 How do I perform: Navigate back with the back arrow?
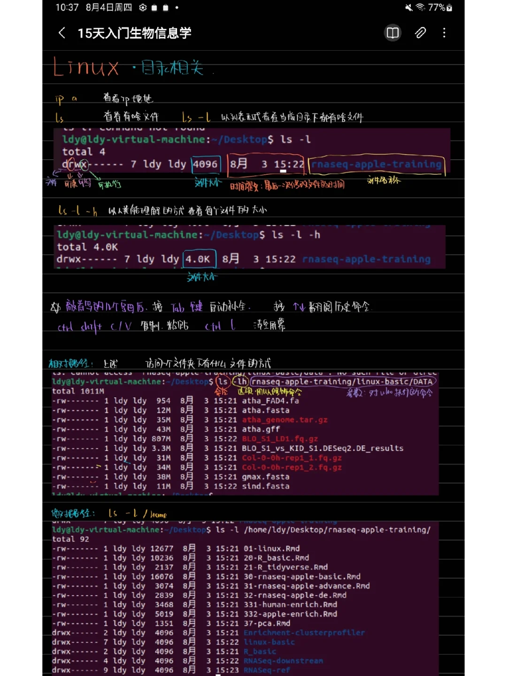(x=61, y=33)
